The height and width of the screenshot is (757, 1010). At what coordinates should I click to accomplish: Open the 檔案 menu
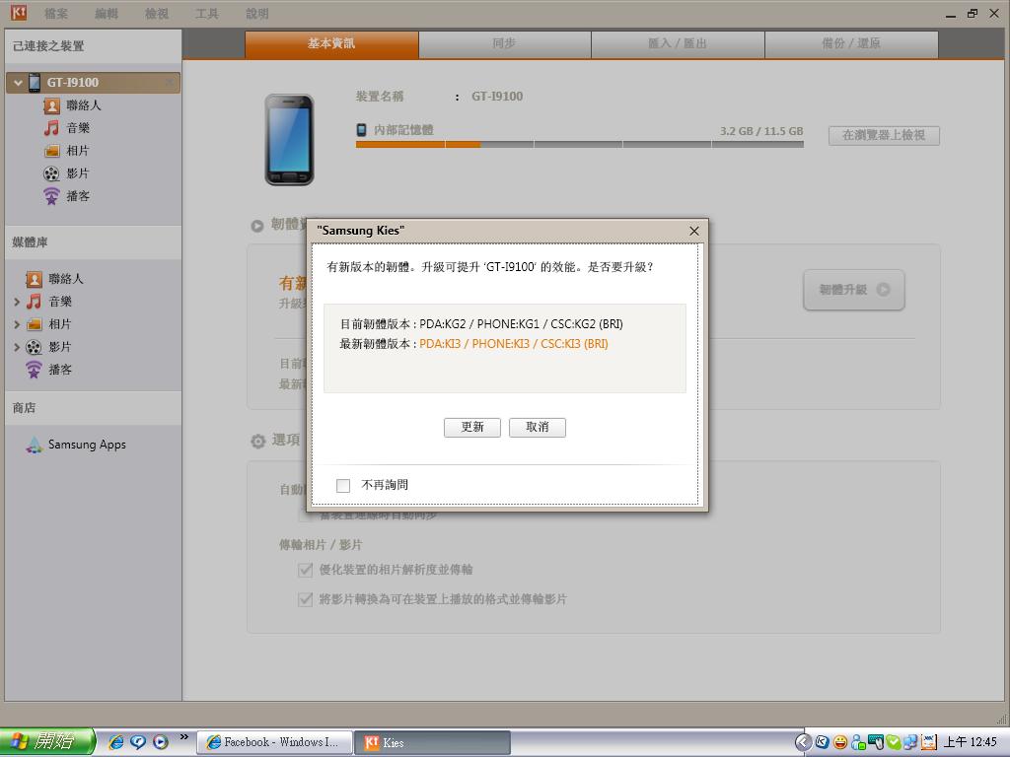[x=56, y=14]
